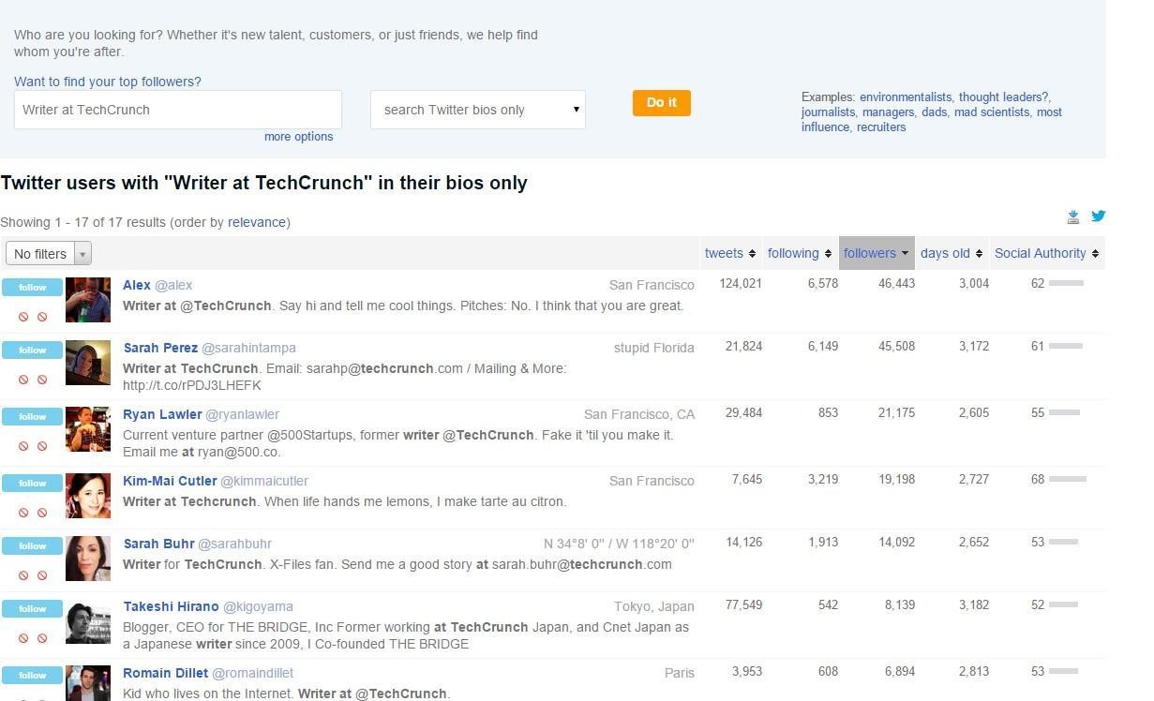Click Takeshi Hirano's profile picture

(88, 621)
